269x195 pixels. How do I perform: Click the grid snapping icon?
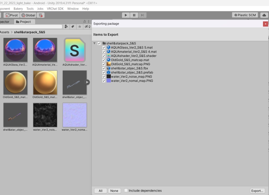(x=41, y=15)
